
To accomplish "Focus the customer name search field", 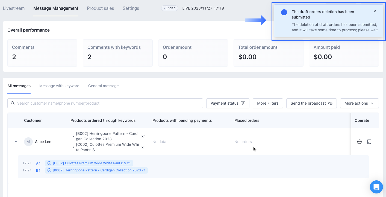I will [x=108, y=103].
